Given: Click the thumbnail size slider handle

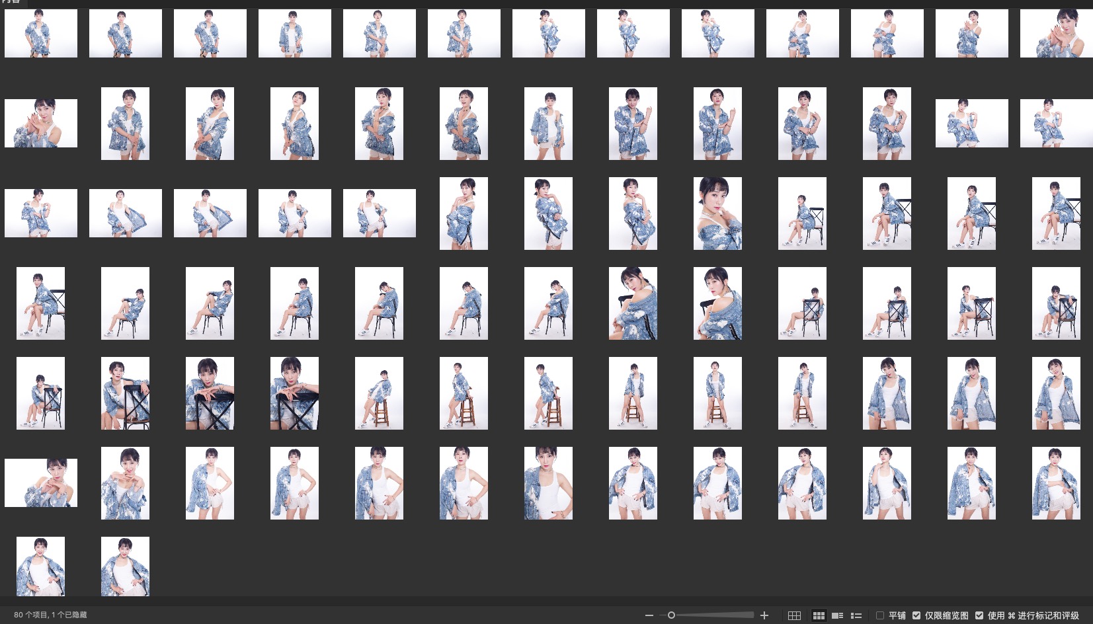Looking at the screenshot, I should [x=671, y=615].
